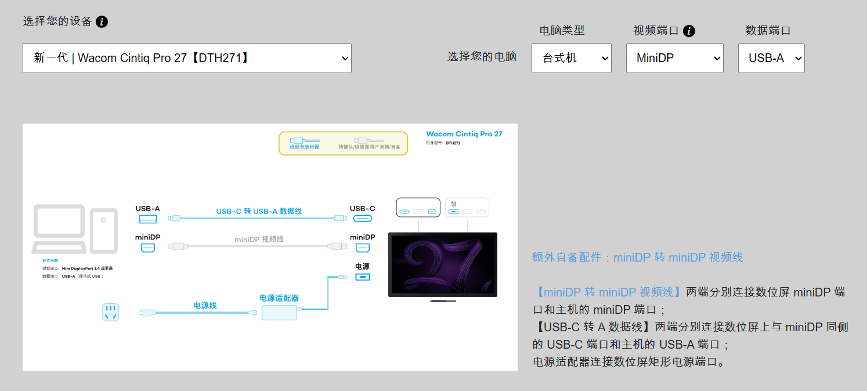Open the 选择您的设备 device model dropdown
The width and height of the screenshot is (867, 391).
pyautogui.click(x=187, y=58)
